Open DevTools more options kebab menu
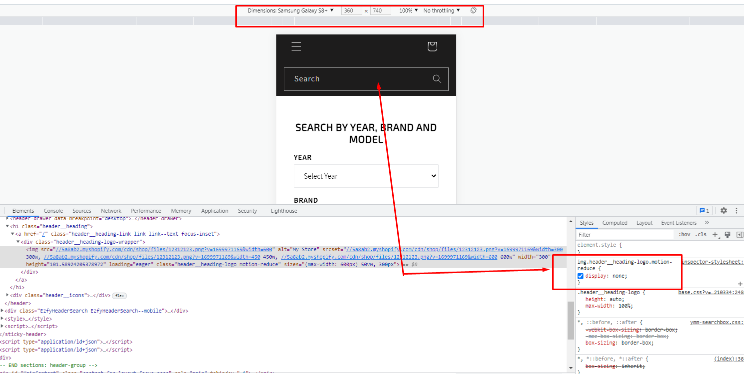The height and width of the screenshot is (374, 744). pyautogui.click(x=737, y=211)
